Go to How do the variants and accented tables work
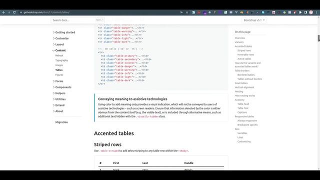 (x=247, y=64)
